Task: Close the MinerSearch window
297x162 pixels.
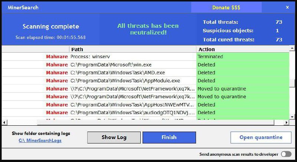Action: pyautogui.click(x=287, y=7)
